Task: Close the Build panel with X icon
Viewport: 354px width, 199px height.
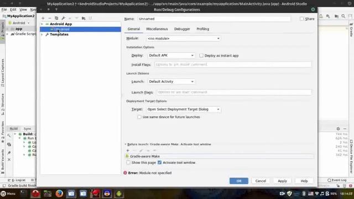Action: [9, 160]
